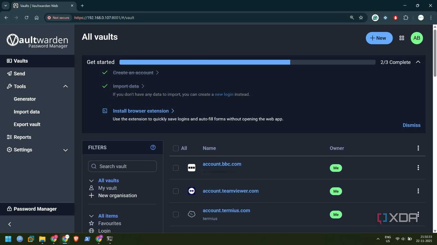Open the browser zoom magnifier icon
The image size is (437, 245).
[352, 18]
